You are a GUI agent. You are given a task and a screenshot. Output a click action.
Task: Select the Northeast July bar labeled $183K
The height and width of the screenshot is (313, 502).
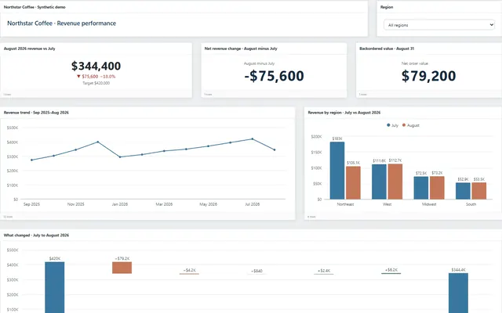(x=337, y=171)
